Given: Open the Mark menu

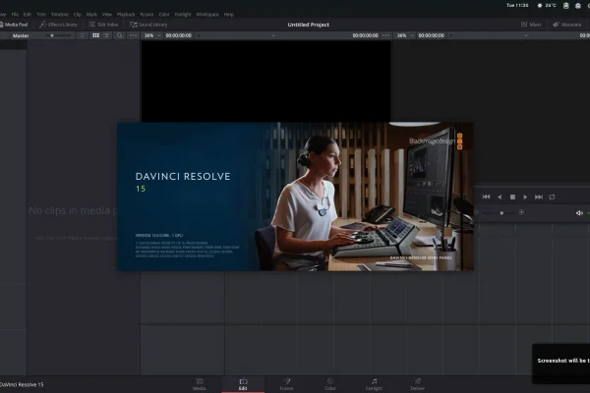Looking at the screenshot, I should tap(91, 15).
